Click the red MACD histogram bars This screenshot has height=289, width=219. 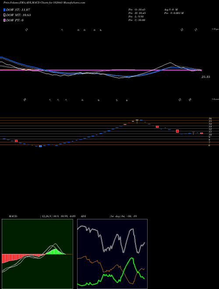pos(17,257)
